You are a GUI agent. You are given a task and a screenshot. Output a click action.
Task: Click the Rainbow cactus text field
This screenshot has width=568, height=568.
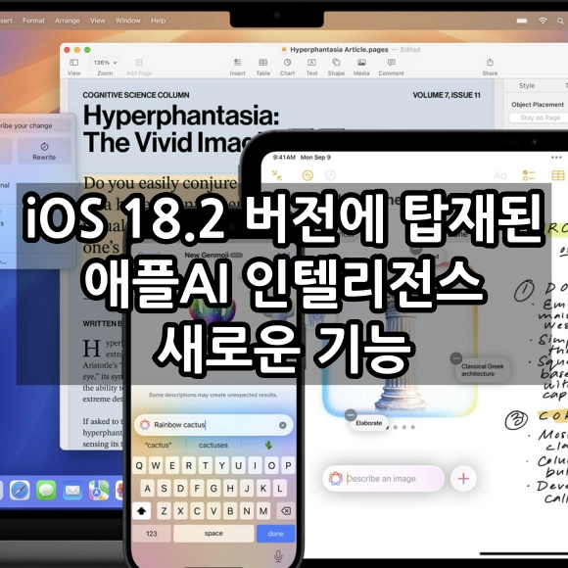213,425
